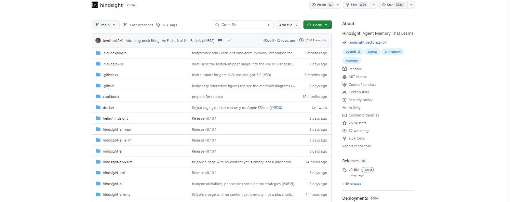Click the .githooks folder icon
510x202 pixels.
coord(98,75)
